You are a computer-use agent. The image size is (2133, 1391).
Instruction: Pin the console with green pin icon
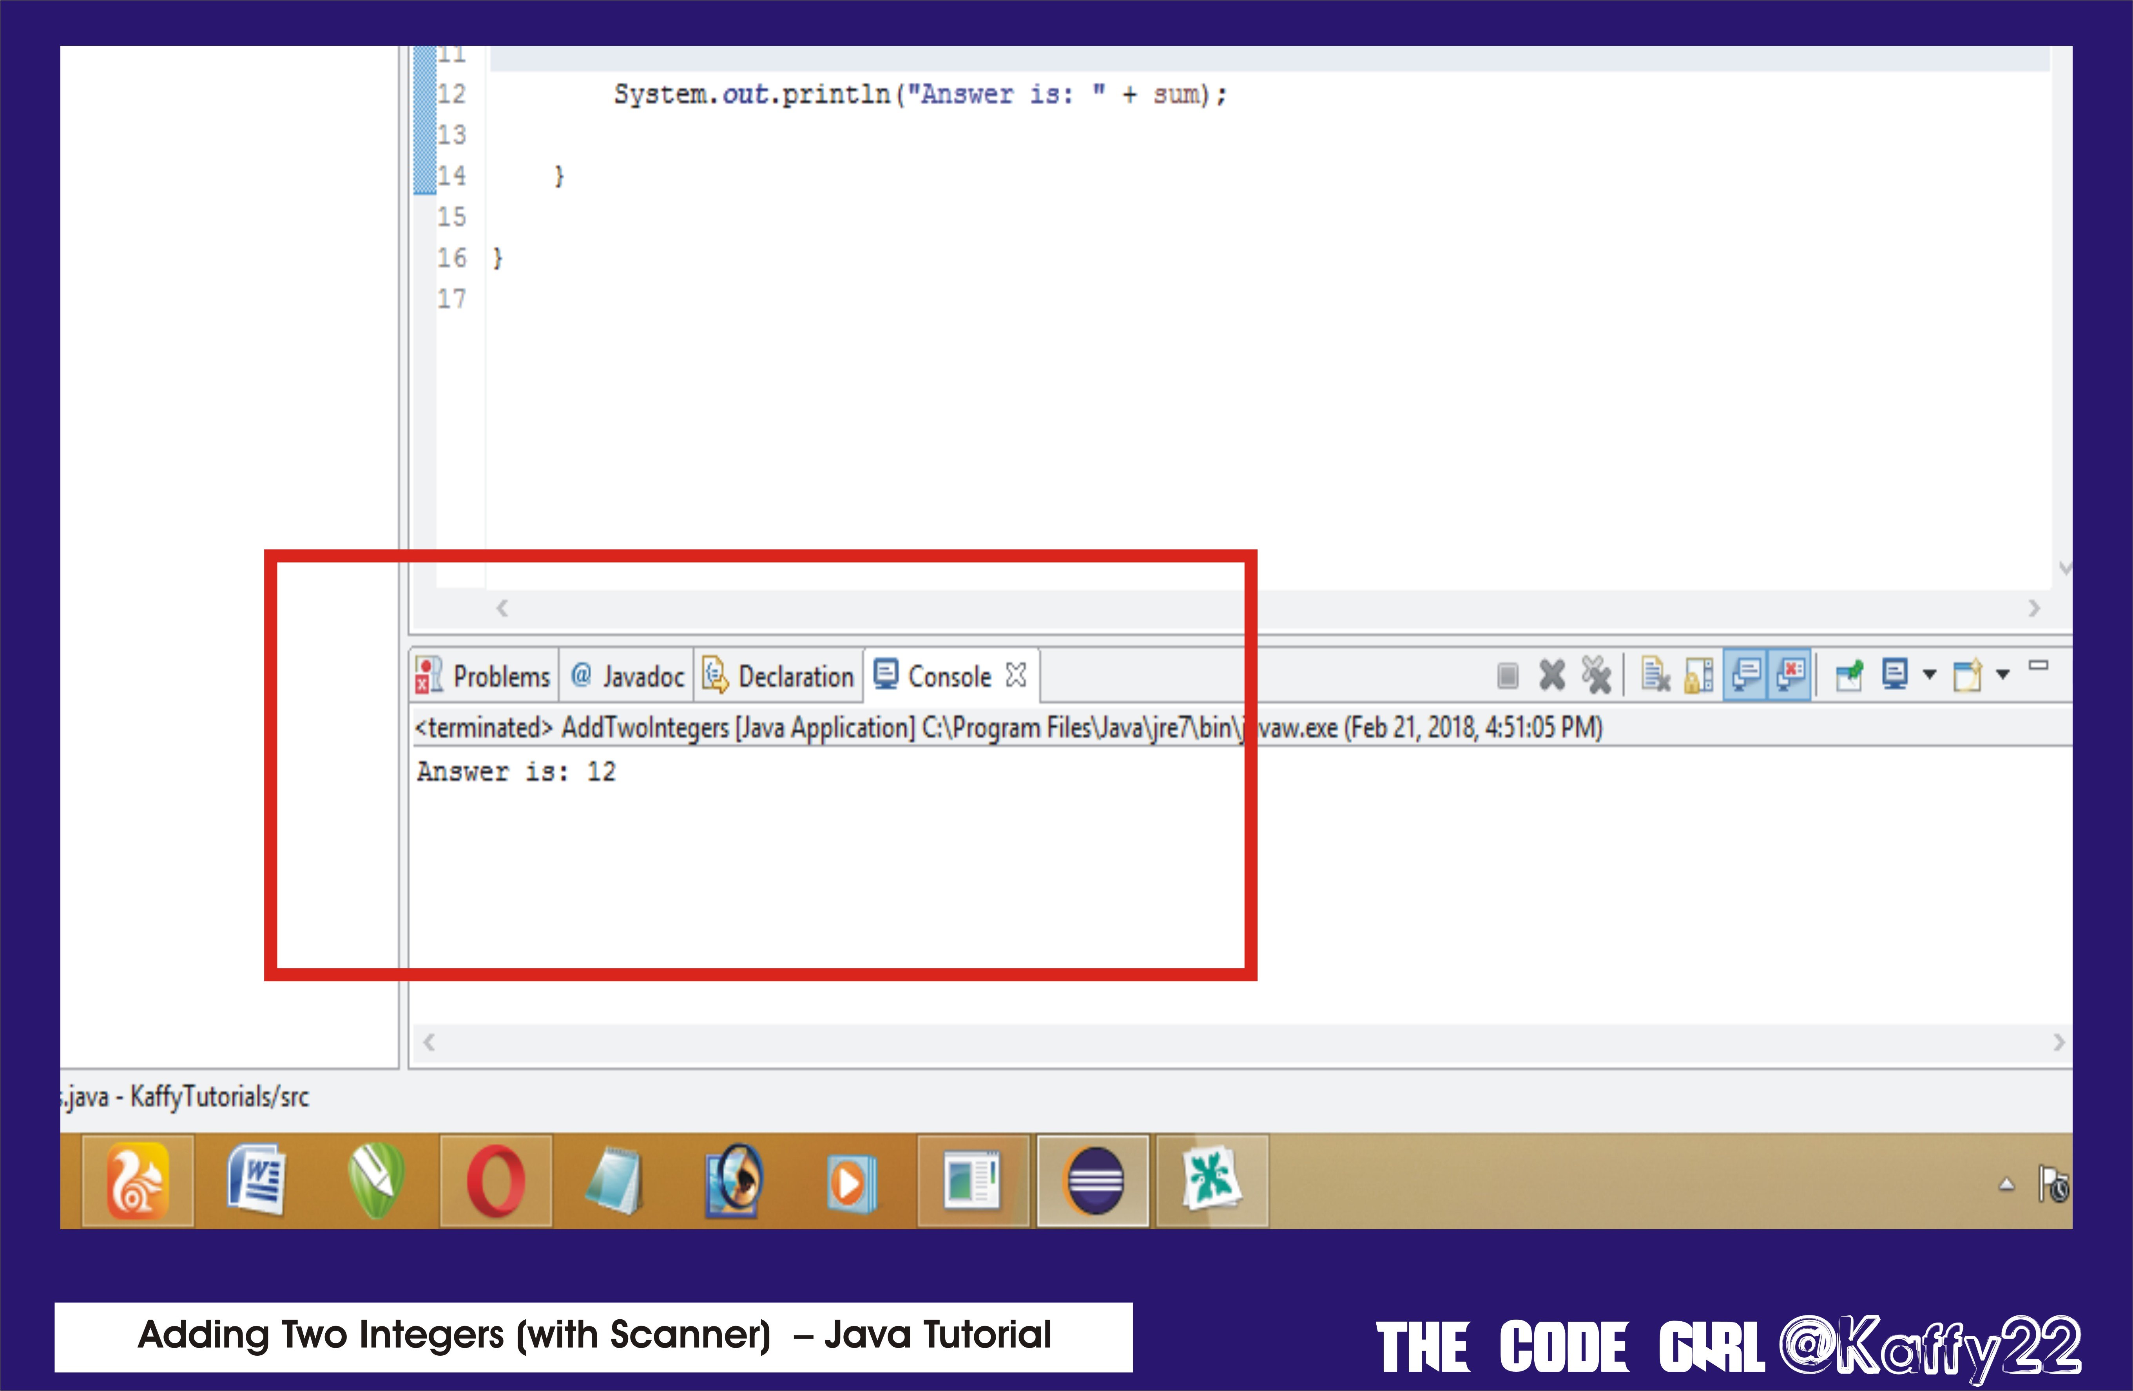click(1849, 675)
